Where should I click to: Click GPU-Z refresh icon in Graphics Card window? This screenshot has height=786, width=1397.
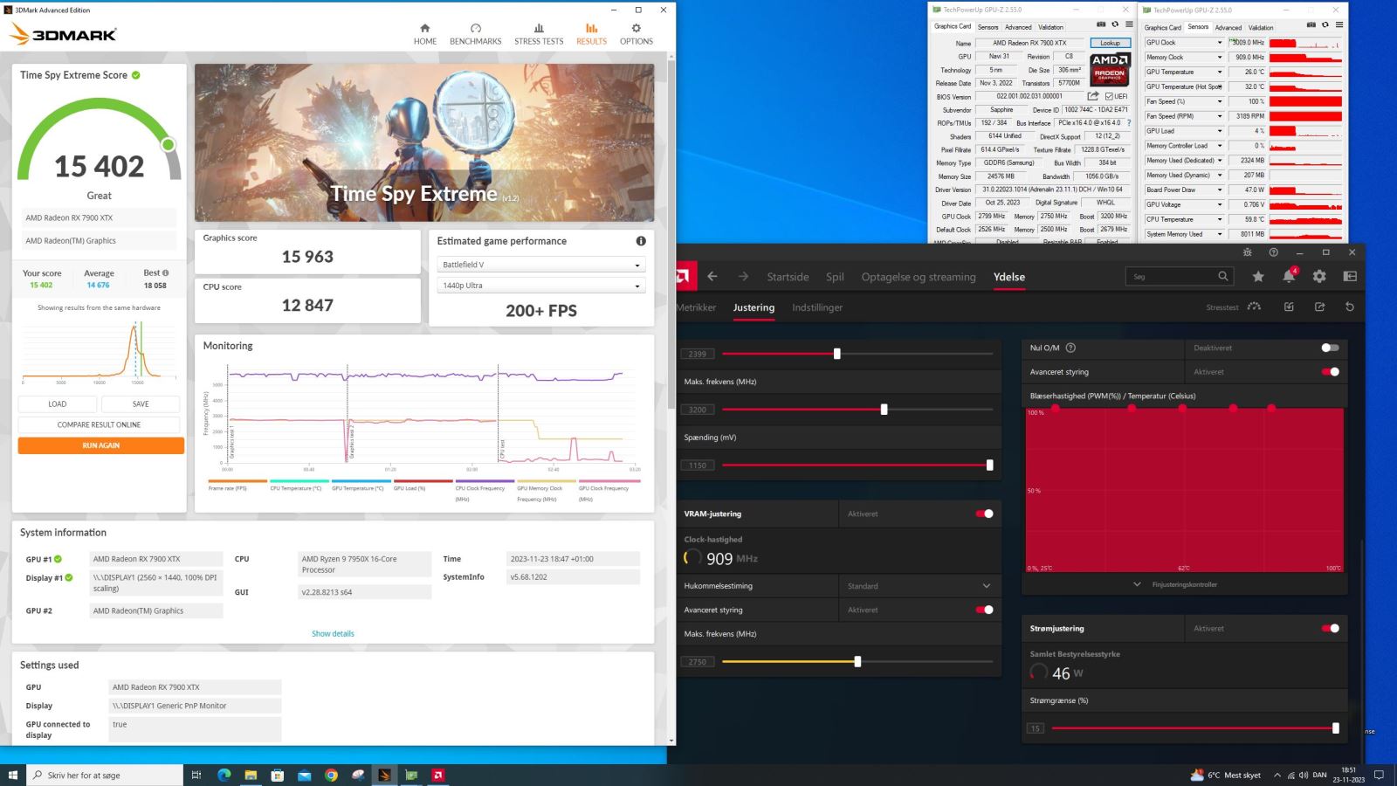[1115, 24]
